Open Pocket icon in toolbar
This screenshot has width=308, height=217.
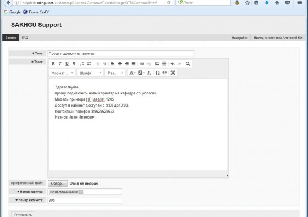tap(287, 3)
